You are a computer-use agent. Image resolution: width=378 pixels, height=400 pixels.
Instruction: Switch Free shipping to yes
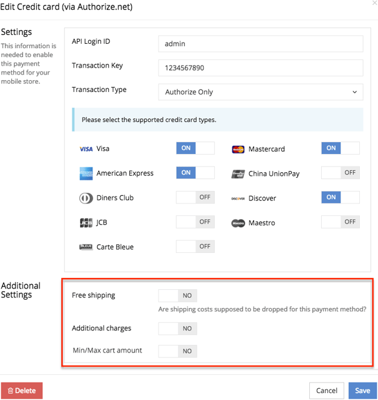(177, 295)
